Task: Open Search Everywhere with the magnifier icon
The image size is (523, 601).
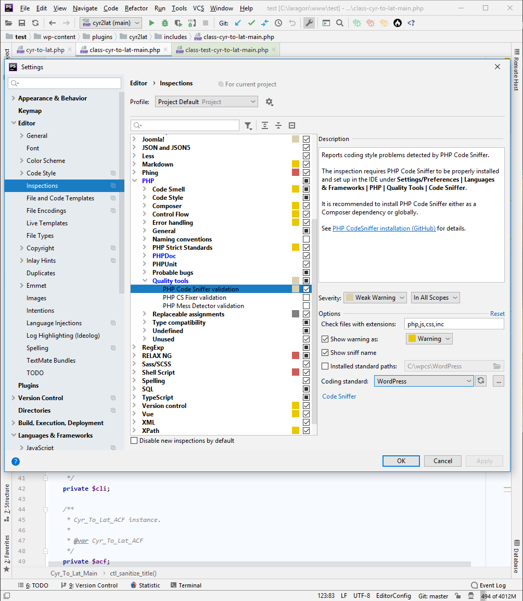Action: [x=340, y=23]
